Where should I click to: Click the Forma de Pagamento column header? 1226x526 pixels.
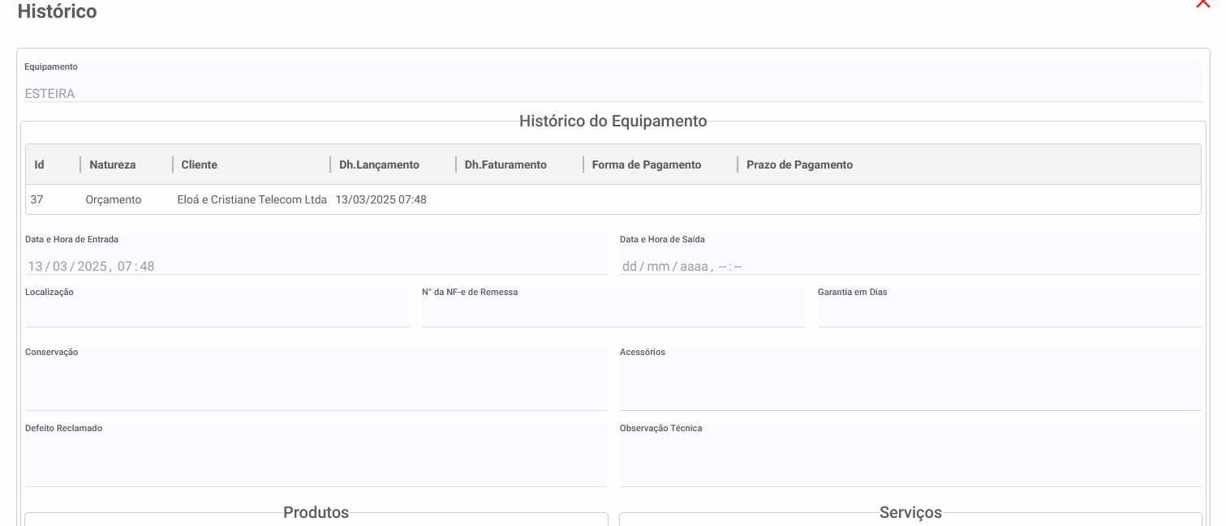(647, 165)
